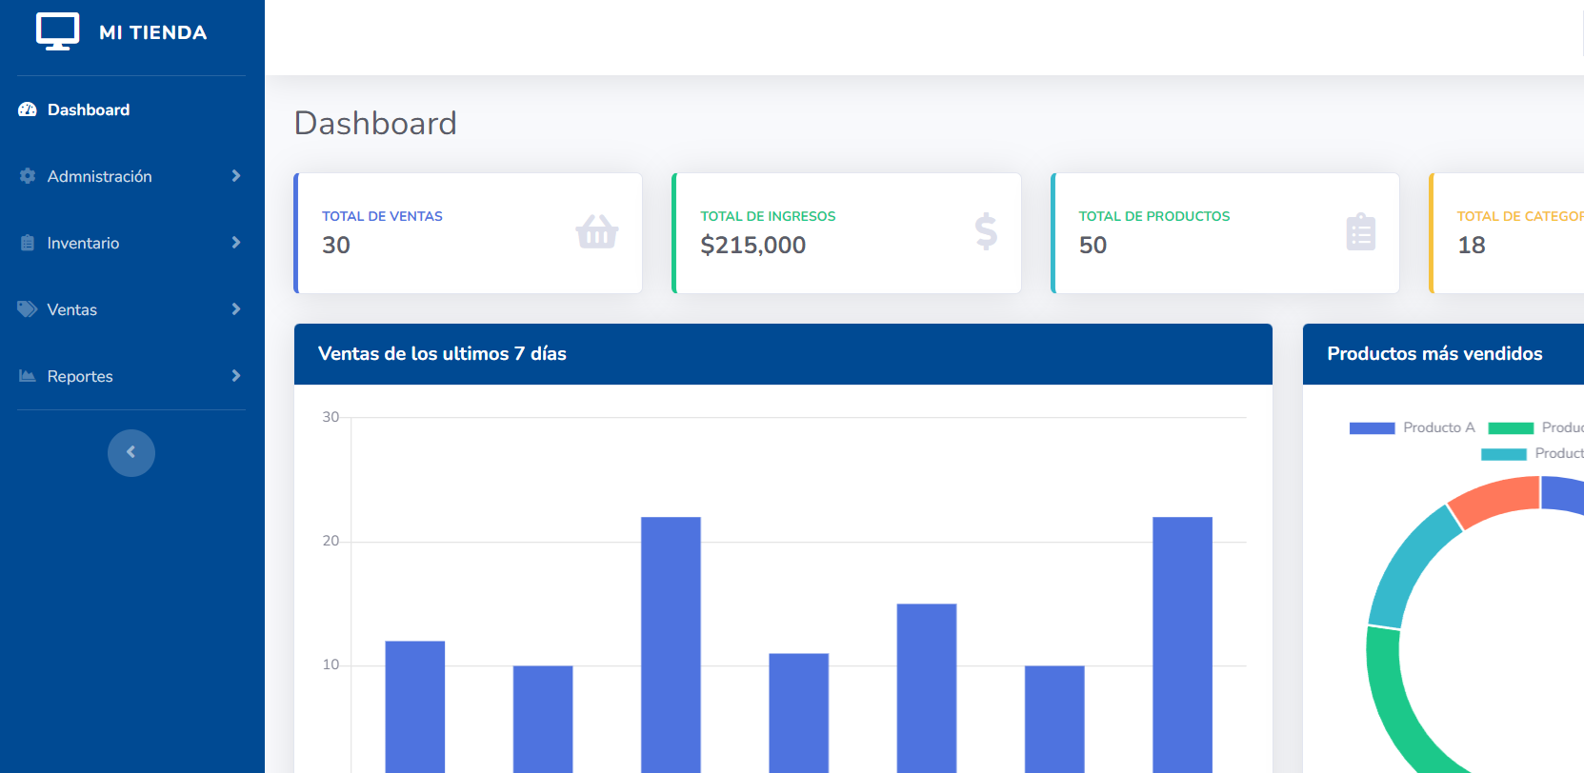This screenshot has width=1584, height=773.
Task: Open the Ventas menu item
Action: tap(131, 309)
